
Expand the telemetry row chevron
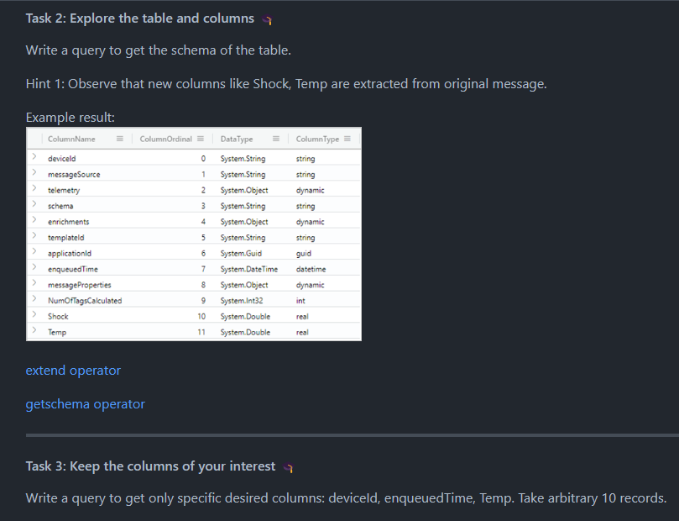coord(35,190)
